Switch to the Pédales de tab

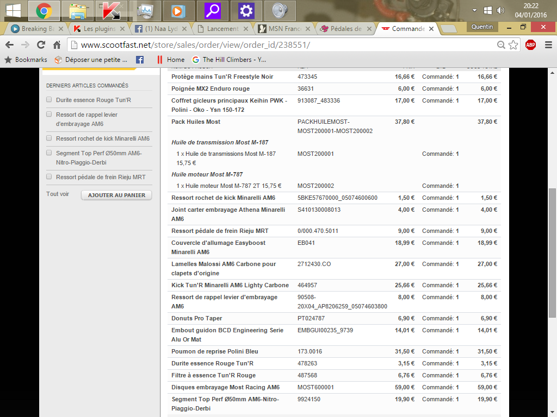[x=346, y=29]
